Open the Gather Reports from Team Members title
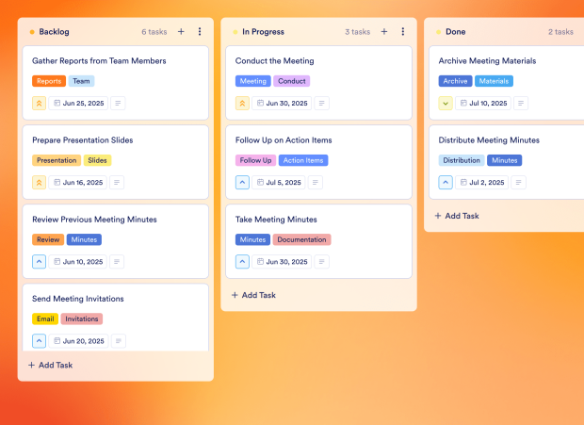Image resolution: width=584 pixels, height=425 pixels. click(99, 61)
